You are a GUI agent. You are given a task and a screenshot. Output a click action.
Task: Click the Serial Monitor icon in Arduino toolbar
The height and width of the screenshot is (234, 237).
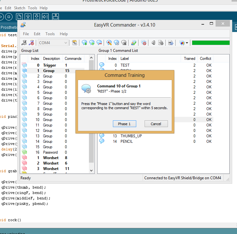point(55,17)
